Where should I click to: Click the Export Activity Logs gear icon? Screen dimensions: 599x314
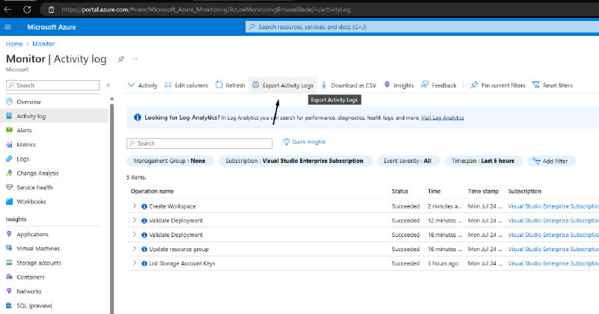(255, 85)
